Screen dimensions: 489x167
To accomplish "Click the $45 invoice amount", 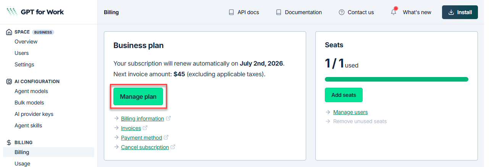I will tap(179, 74).
